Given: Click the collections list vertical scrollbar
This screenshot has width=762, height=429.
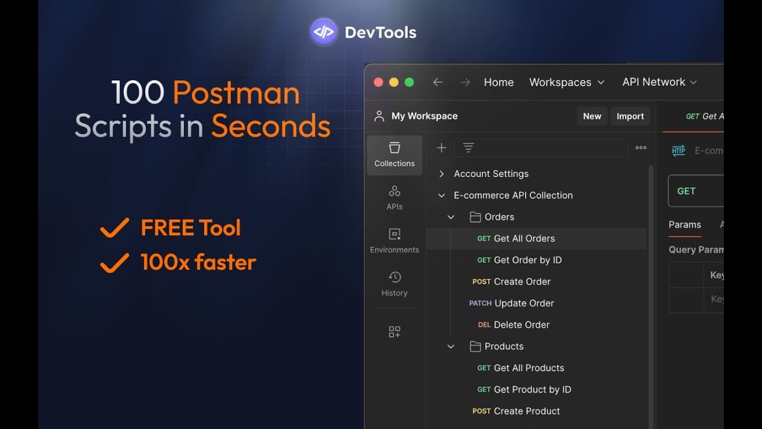Looking at the screenshot, I should 651,297.
